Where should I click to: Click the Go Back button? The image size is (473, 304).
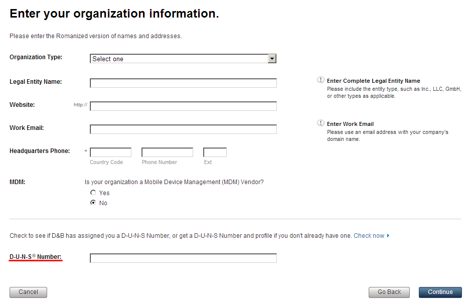(389, 292)
